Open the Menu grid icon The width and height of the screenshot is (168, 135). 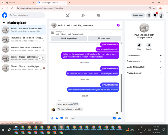point(149,15)
